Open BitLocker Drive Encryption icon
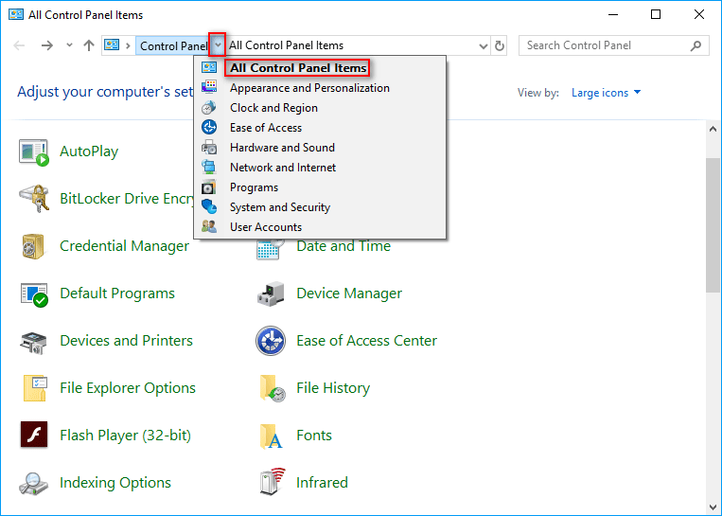The image size is (722, 516). (34, 199)
